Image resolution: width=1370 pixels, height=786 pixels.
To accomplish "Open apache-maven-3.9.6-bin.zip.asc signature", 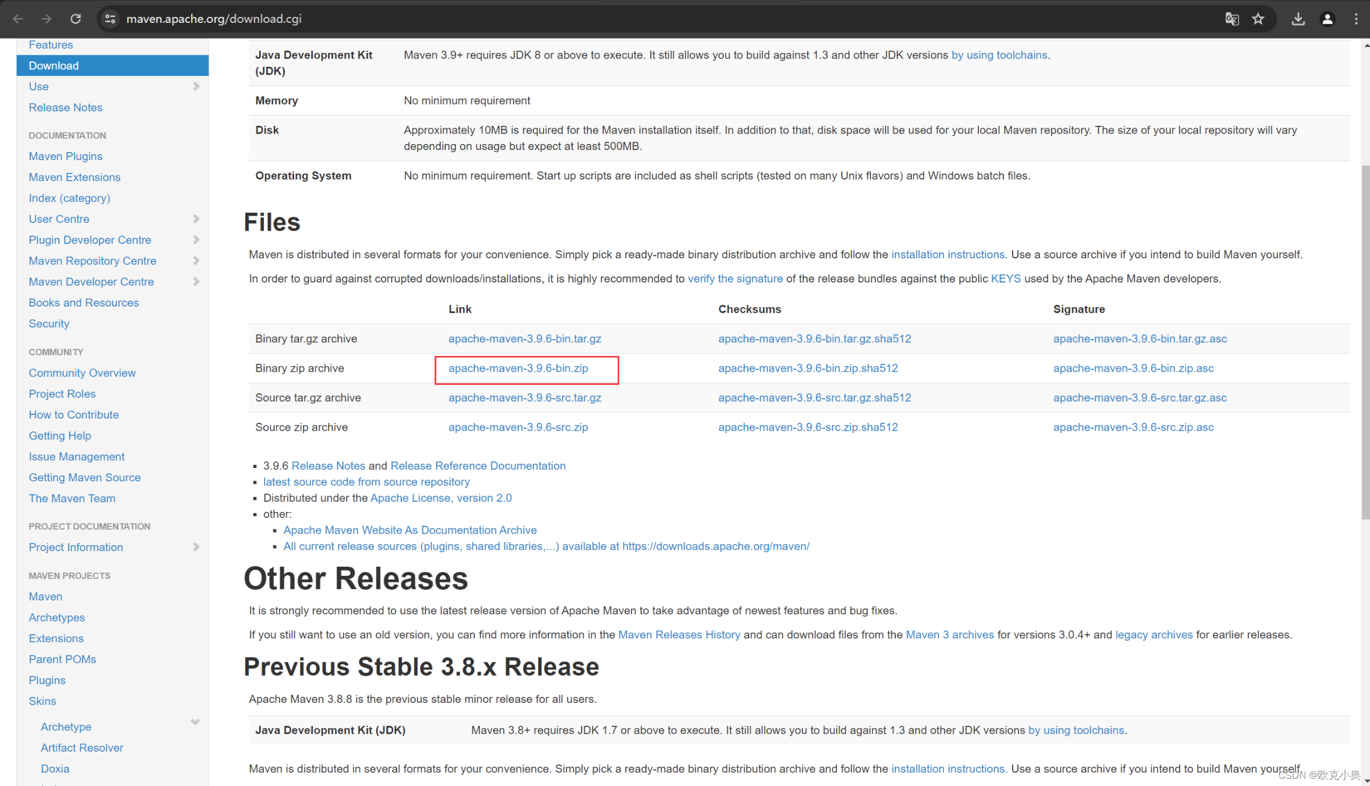I will click(1133, 369).
